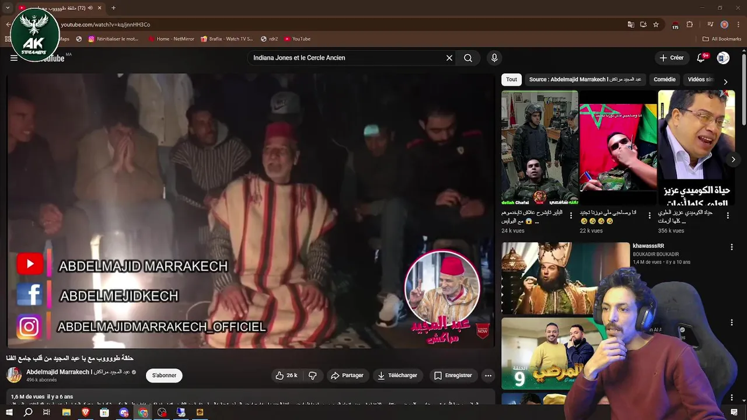Open the حياة الكوميدي عزيز Short thumbnail

[x=696, y=147]
